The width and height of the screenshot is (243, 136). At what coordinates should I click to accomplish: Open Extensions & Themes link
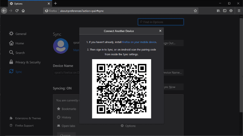point(25,118)
